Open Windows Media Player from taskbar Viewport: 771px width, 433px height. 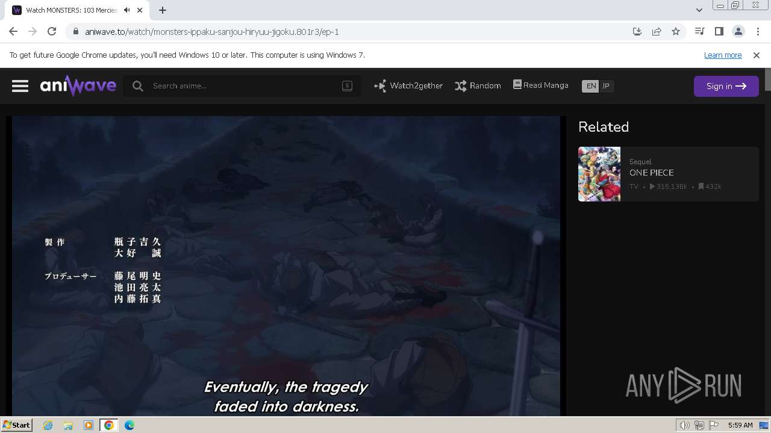(x=89, y=425)
